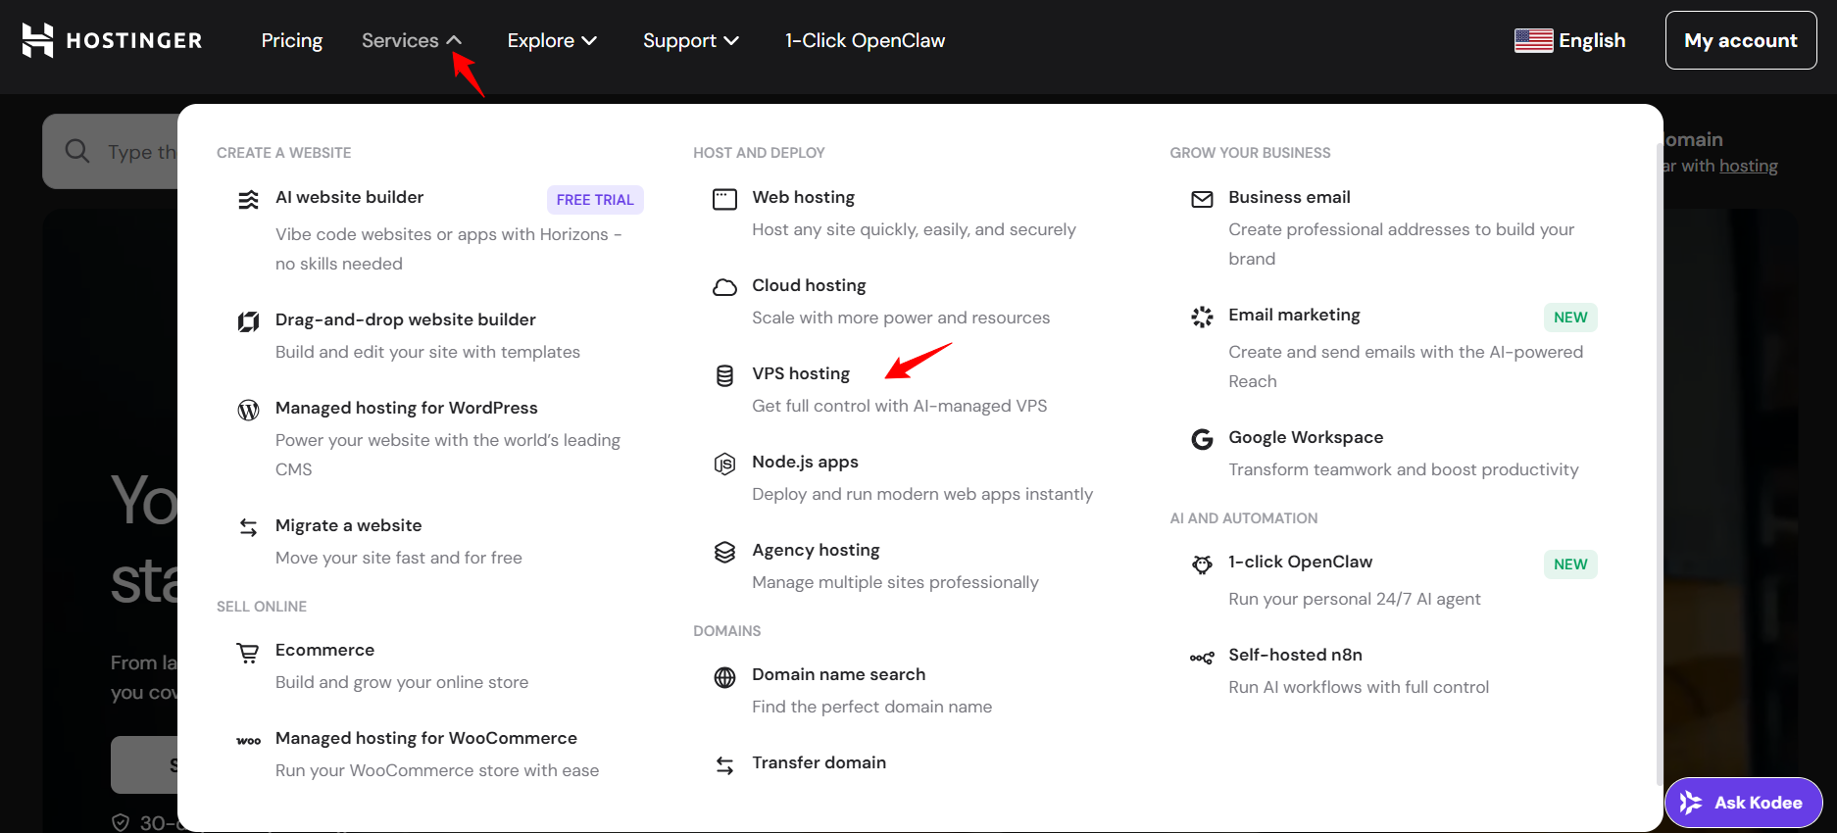Viewport: 1837px width, 833px height.
Task: Click the Node.js apps hexagon icon
Action: (724, 464)
